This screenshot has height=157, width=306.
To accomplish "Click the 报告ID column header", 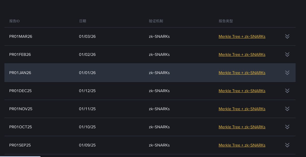I will (x=14, y=21).
